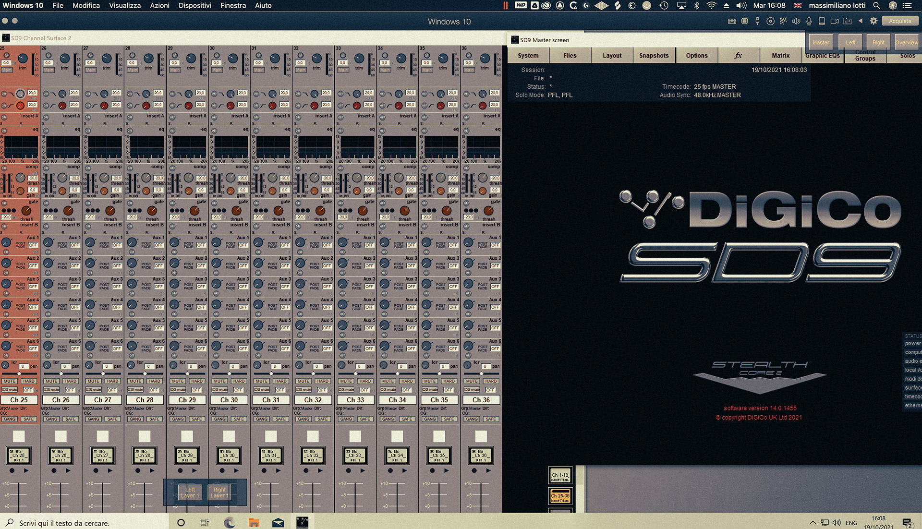Click the Master view button
The height and width of the screenshot is (529, 922).
click(x=821, y=42)
